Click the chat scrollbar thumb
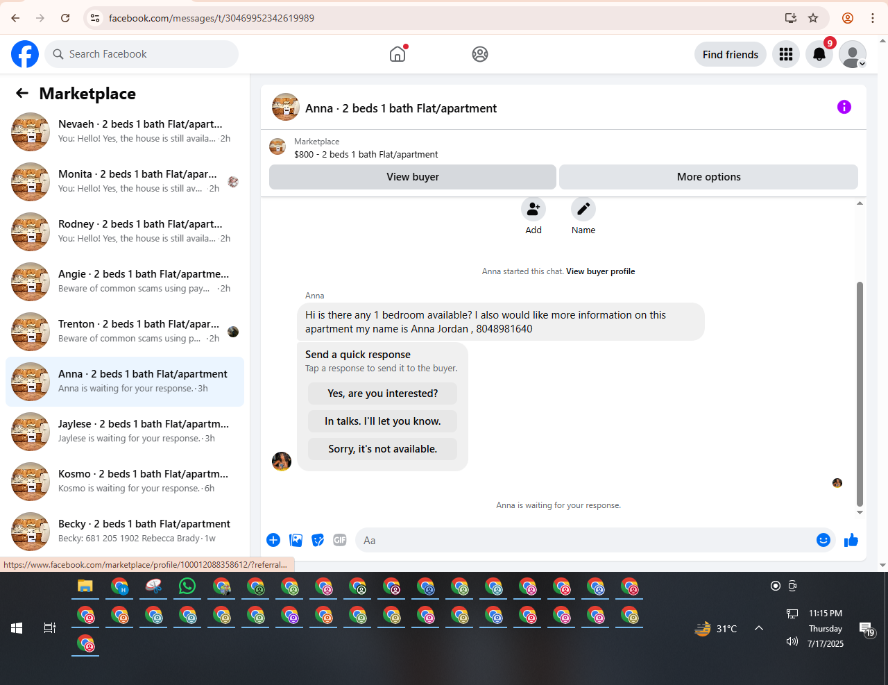The height and width of the screenshot is (685, 888). point(860,394)
